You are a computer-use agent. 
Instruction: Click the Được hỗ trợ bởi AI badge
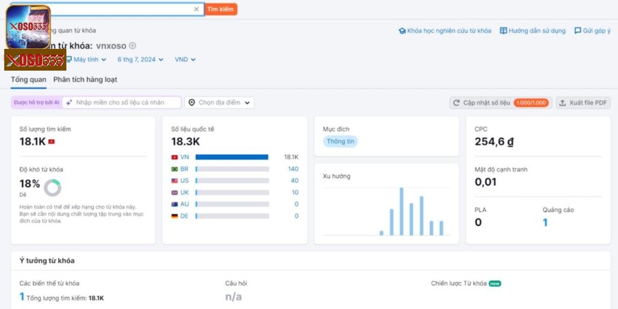click(x=36, y=103)
